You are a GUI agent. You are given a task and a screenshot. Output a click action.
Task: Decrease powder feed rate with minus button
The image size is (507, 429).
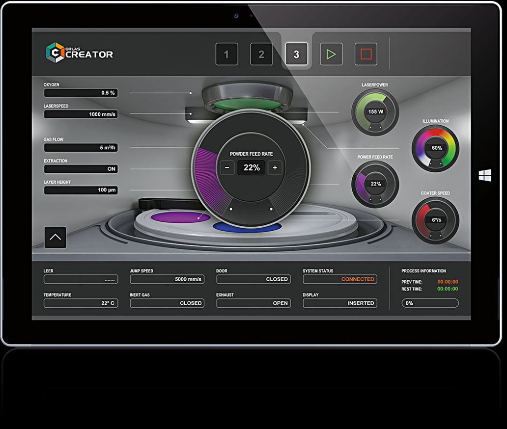click(227, 168)
